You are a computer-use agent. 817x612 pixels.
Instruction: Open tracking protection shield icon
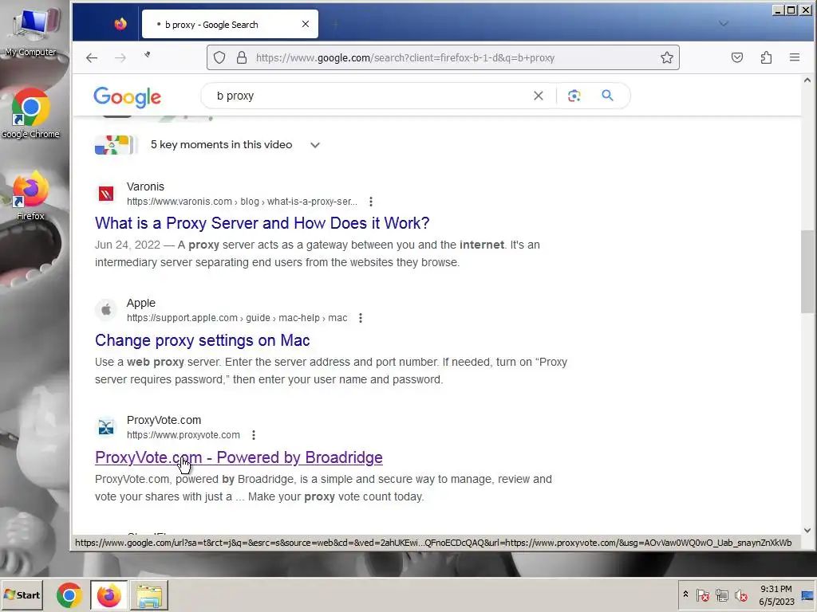pos(219,57)
